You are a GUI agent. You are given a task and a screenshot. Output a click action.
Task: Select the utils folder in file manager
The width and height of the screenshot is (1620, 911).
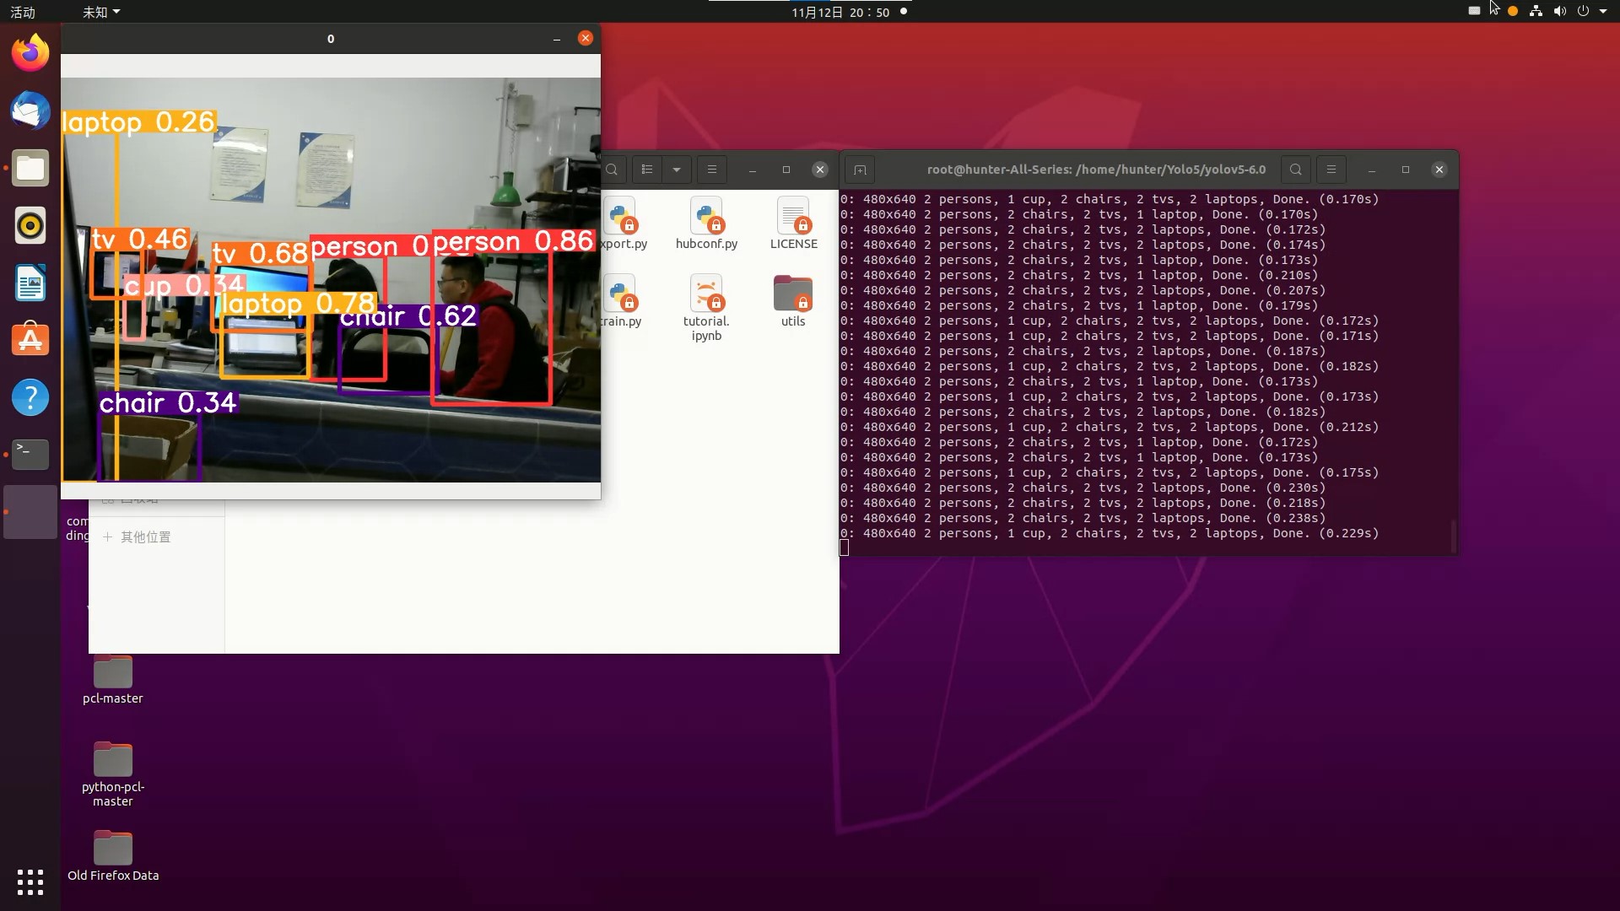(x=793, y=301)
